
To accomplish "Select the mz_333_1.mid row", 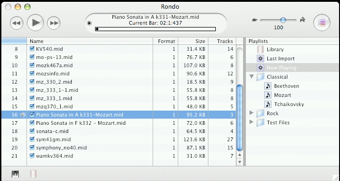I will tap(119, 98).
